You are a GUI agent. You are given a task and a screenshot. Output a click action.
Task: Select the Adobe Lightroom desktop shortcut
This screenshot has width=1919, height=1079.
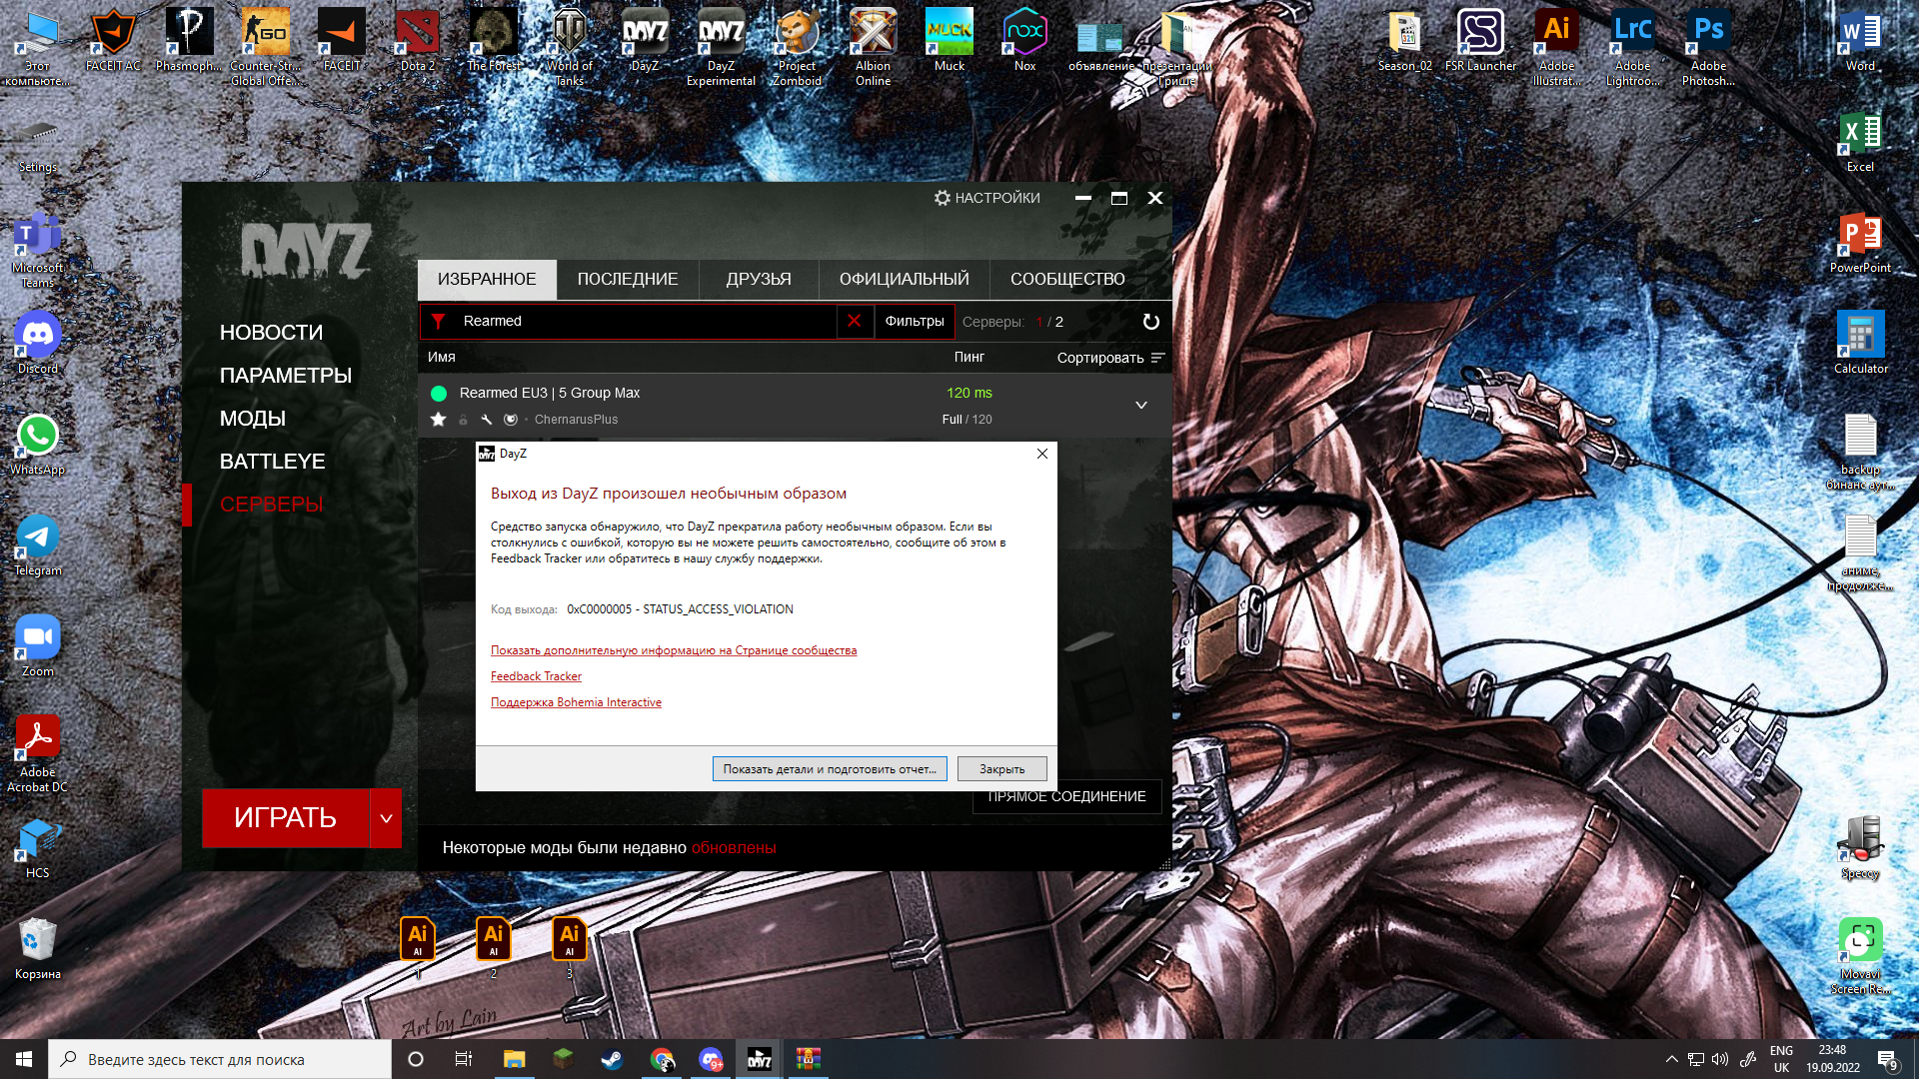coord(1632,47)
